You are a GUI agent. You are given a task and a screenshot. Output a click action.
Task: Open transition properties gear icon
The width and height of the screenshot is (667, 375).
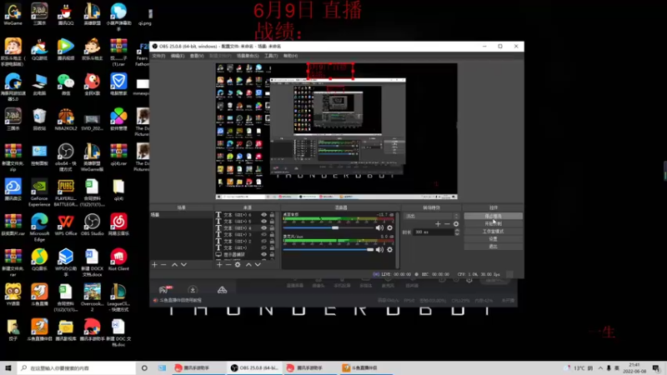pos(456,224)
